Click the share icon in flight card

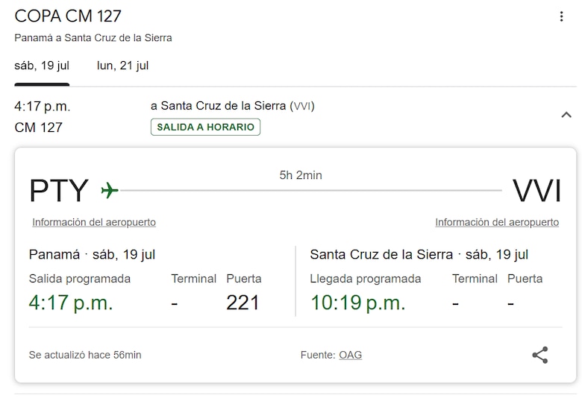(540, 355)
